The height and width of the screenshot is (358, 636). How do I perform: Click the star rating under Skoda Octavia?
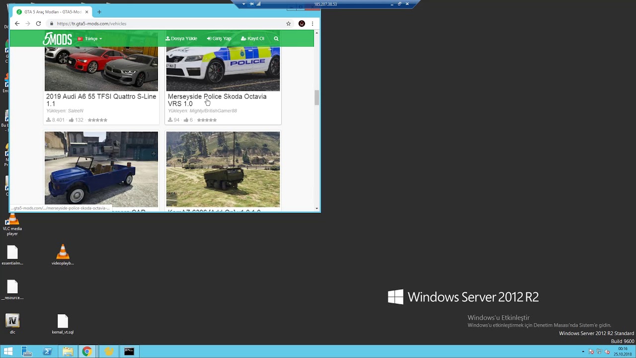coord(207,120)
